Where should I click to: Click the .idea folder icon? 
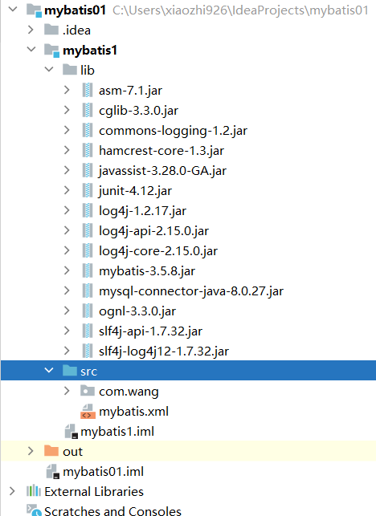51,30
